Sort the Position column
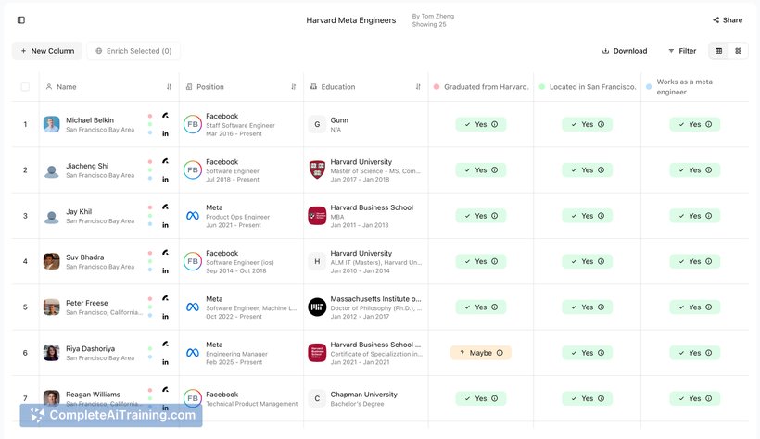Image resolution: width=760 pixels, height=439 pixels. [293, 87]
